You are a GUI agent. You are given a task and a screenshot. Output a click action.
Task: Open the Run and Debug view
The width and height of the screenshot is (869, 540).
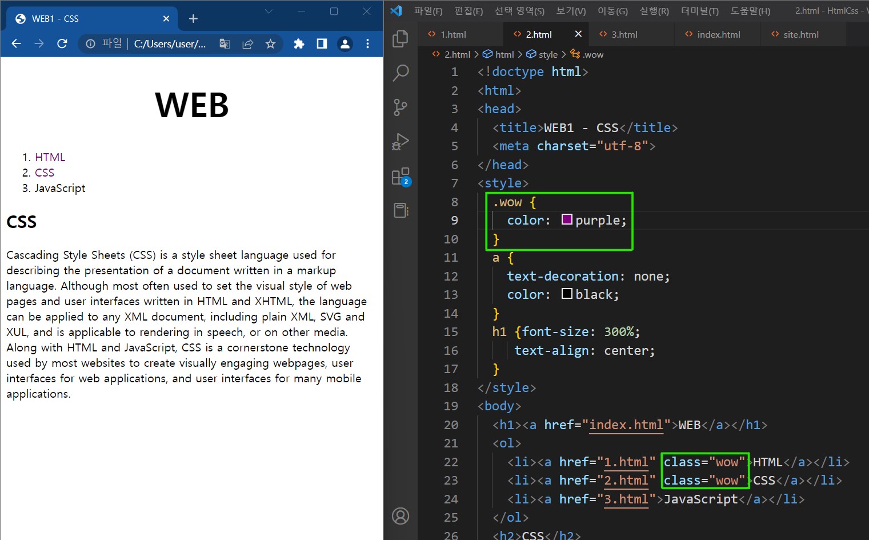pos(401,141)
